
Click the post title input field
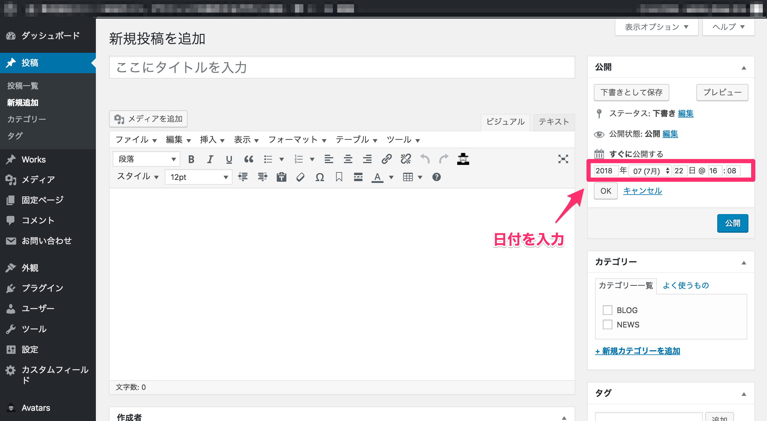pos(342,67)
